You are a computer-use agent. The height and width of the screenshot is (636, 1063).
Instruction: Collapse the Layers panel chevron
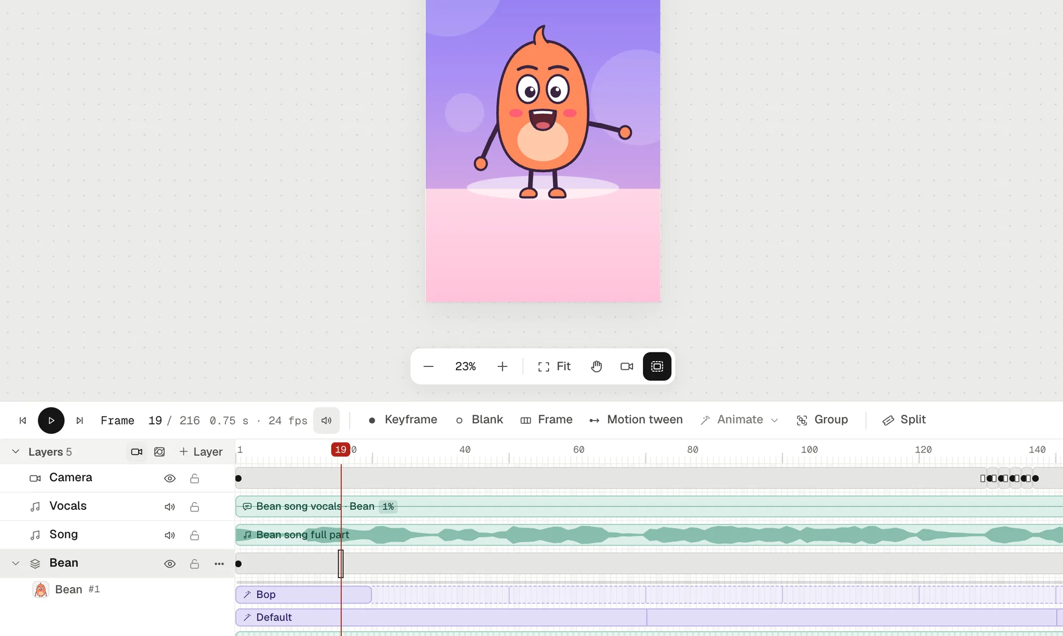[x=15, y=451]
